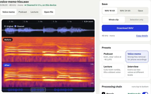The width and height of the screenshot is (151, 94).
Task: Click the voice-memo-hiss.wav file title
Action: tap(14, 2)
